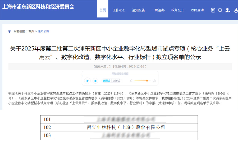The image size is (238, 146).
Task: Adjust the orange volume slider
Action: (147, 81)
